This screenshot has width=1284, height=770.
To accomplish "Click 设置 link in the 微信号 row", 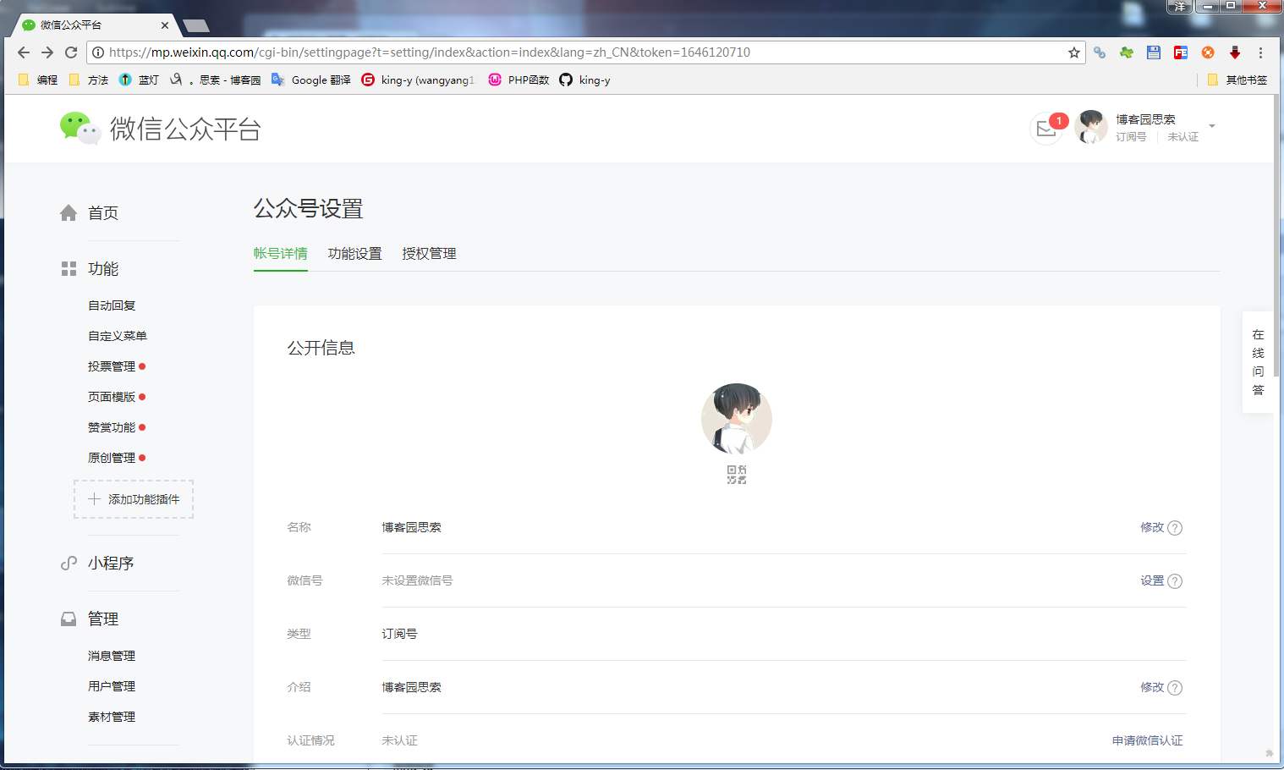I will click(1152, 580).
